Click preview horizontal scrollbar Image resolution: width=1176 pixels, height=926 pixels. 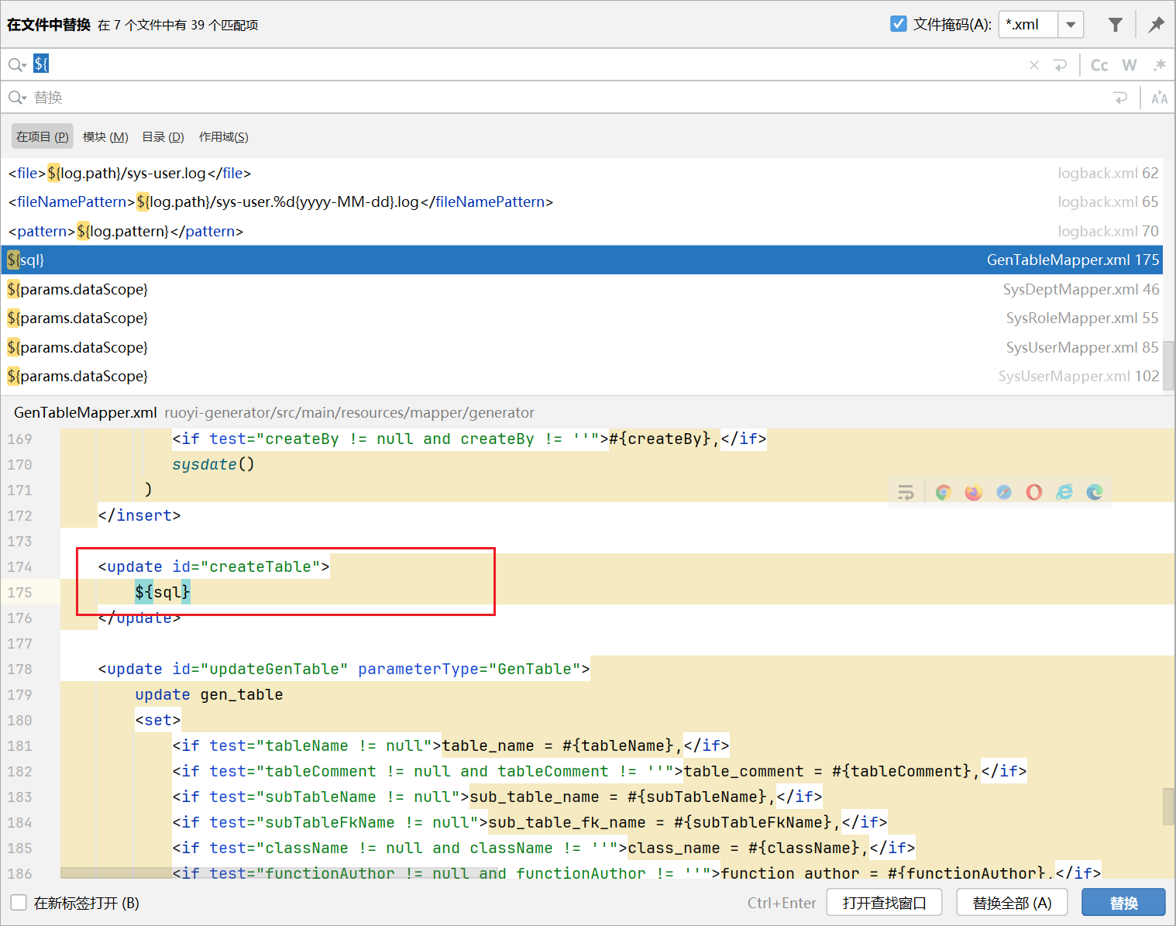(x=279, y=873)
